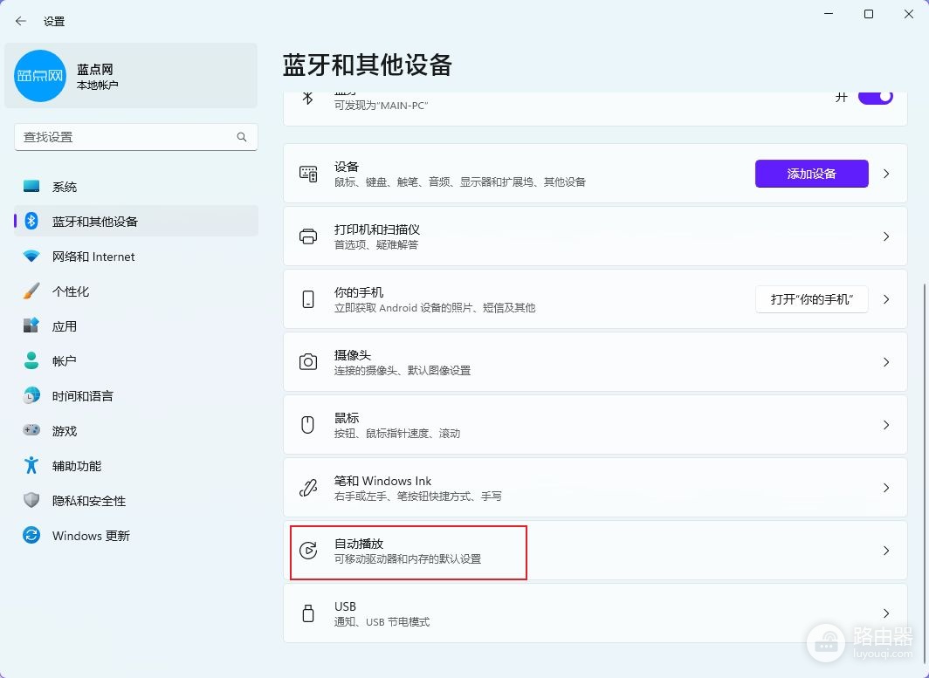This screenshot has height=678, width=929.
Task: Maximize the Settings window
Action: [x=869, y=14]
